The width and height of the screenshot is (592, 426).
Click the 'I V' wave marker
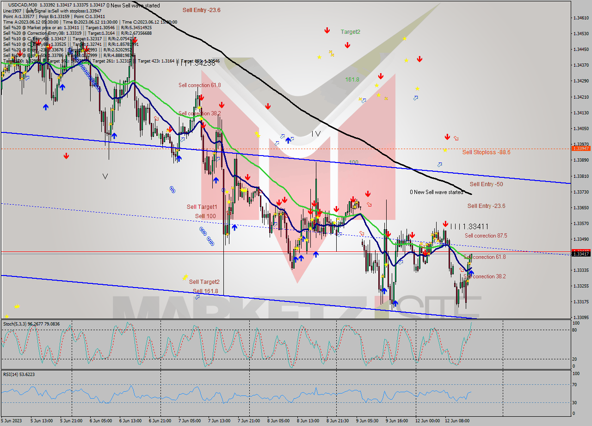coord(316,134)
